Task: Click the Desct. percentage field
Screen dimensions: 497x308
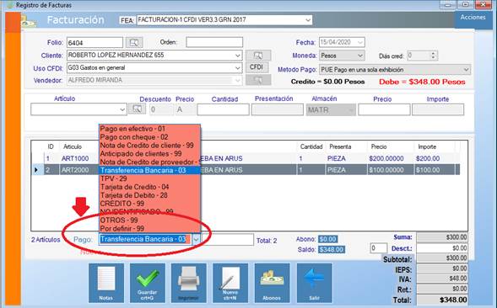Action: click(379, 248)
